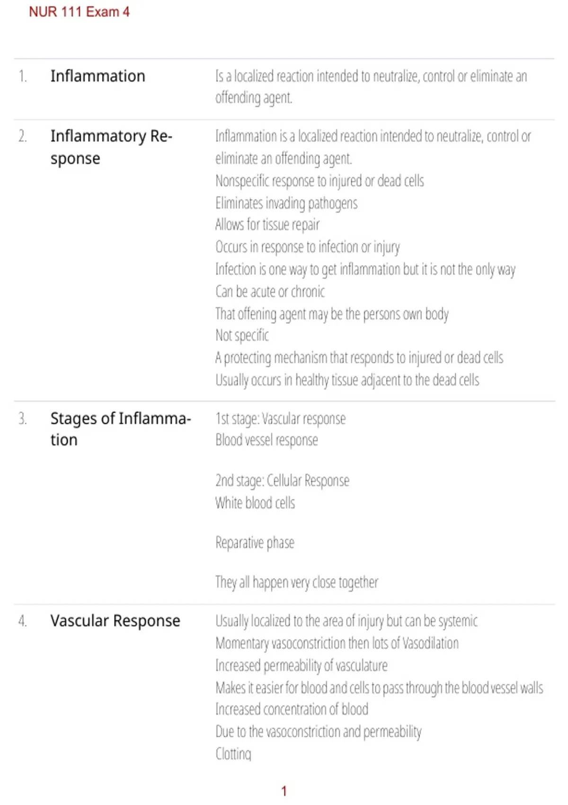Click row number 3 label
The height and width of the screenshot is (805, 568).
[x=23, y=419]
